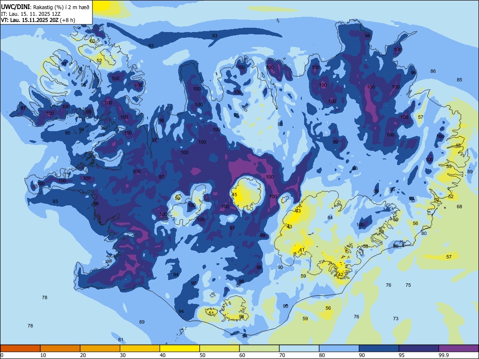Click the medium blue 90–95 legend swatch
This screenshot has width=479, height=359.
tap(379, 348)
